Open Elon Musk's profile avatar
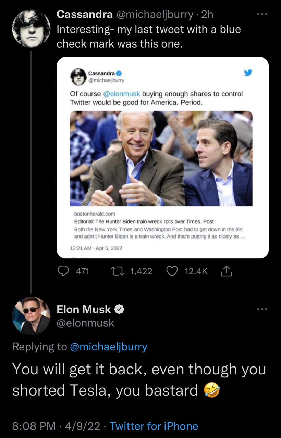The height and width of the screenshot is (438, 281). (31, 315)
